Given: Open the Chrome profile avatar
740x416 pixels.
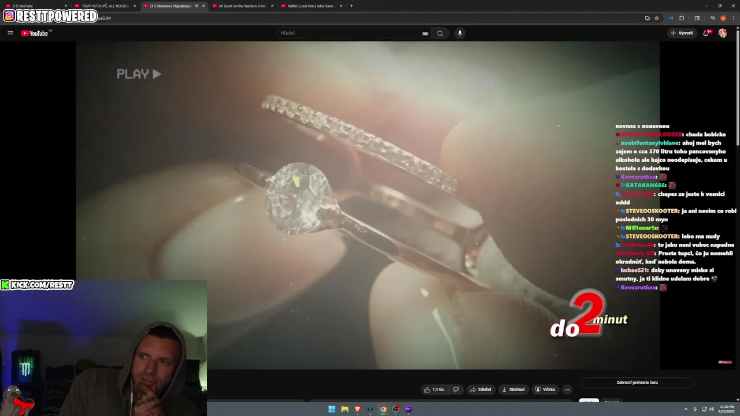Looking at the screenshot, I should 723,18.
